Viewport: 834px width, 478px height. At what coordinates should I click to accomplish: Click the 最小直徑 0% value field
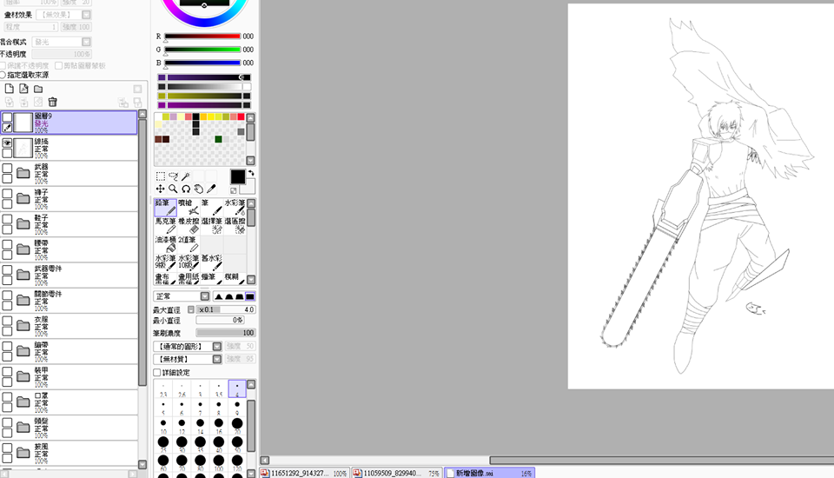click(220, 320)
